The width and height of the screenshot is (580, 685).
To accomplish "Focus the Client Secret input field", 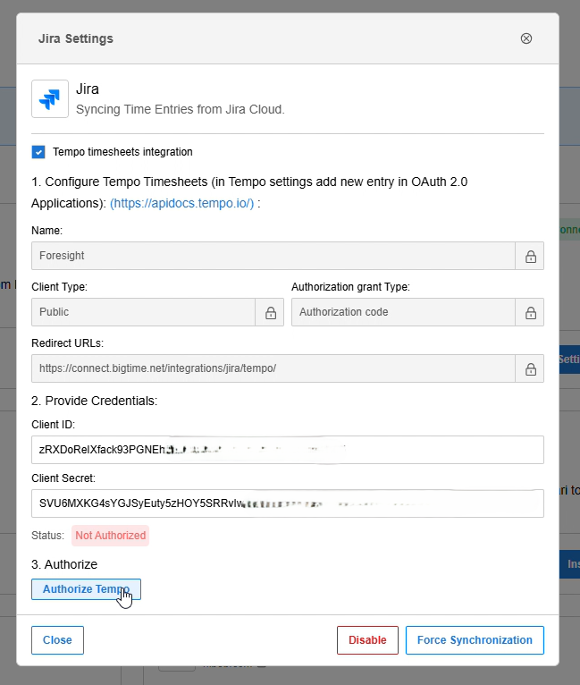I will click(x=288, y=503).
